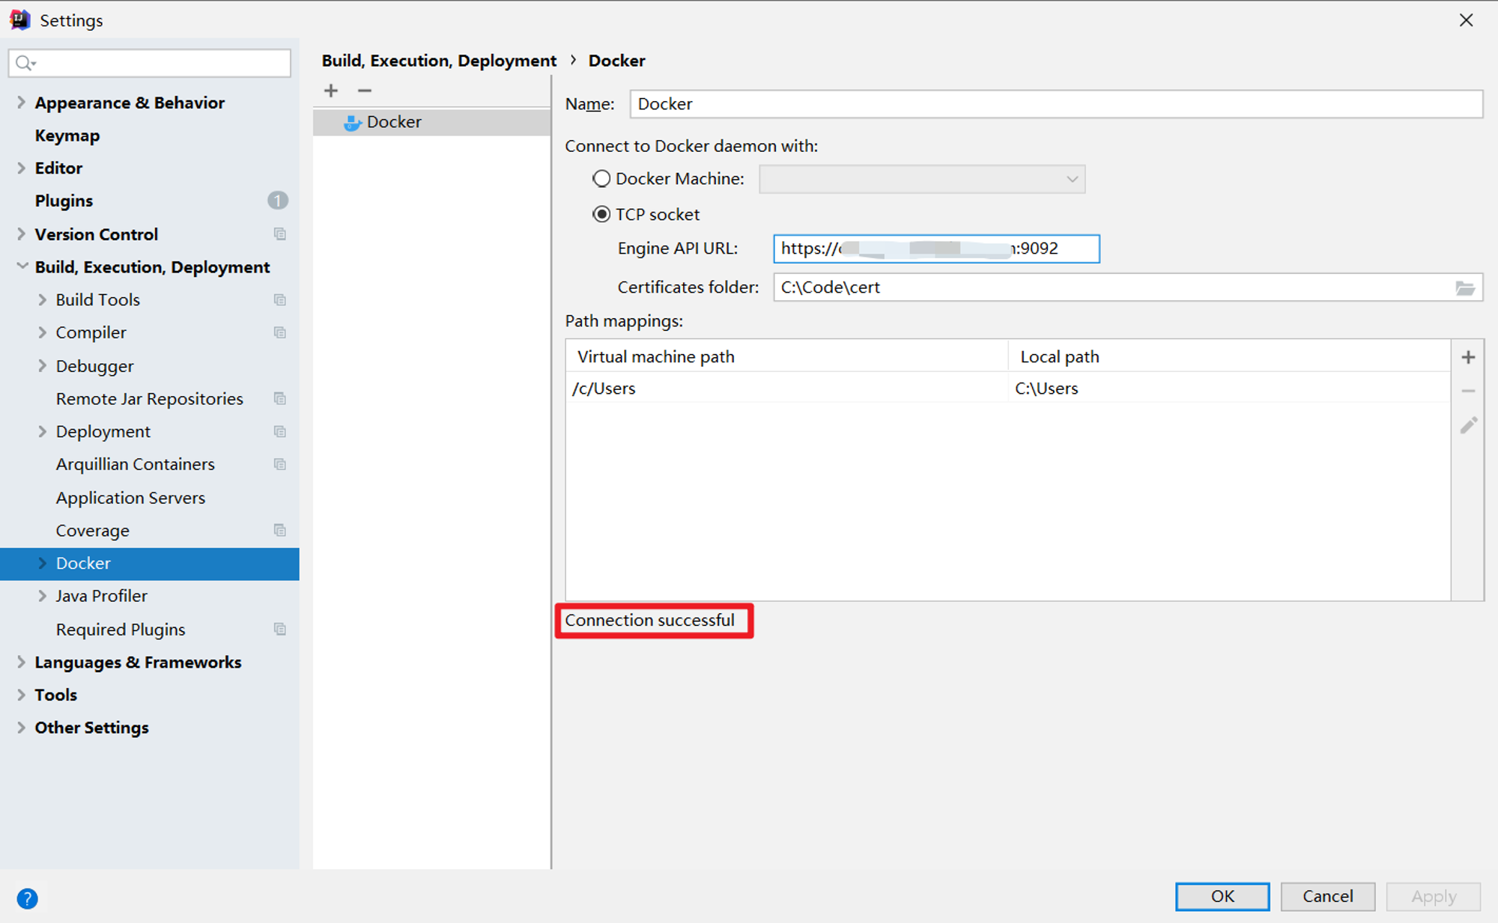Click Virtual machine path column header
Image resolution: width=1498 pixels, height=923 pixels.
786,357
